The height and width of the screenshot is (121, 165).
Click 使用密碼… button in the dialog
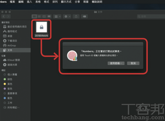116,63
